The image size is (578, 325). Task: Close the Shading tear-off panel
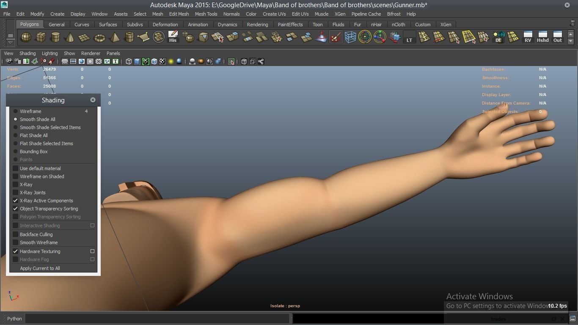click(93, 100)
